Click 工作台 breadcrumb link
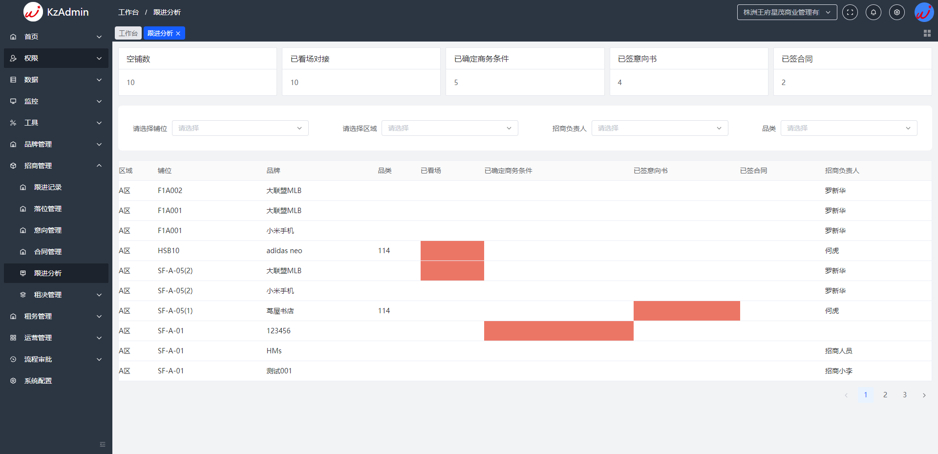The width and height of the screenshot is (938, 454). click(x=128, y=12)
